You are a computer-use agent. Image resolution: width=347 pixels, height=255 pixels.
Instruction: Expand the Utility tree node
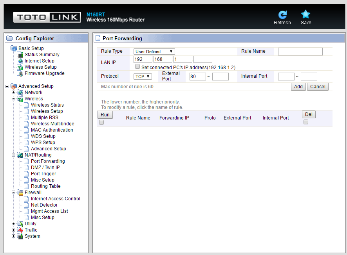13,224
